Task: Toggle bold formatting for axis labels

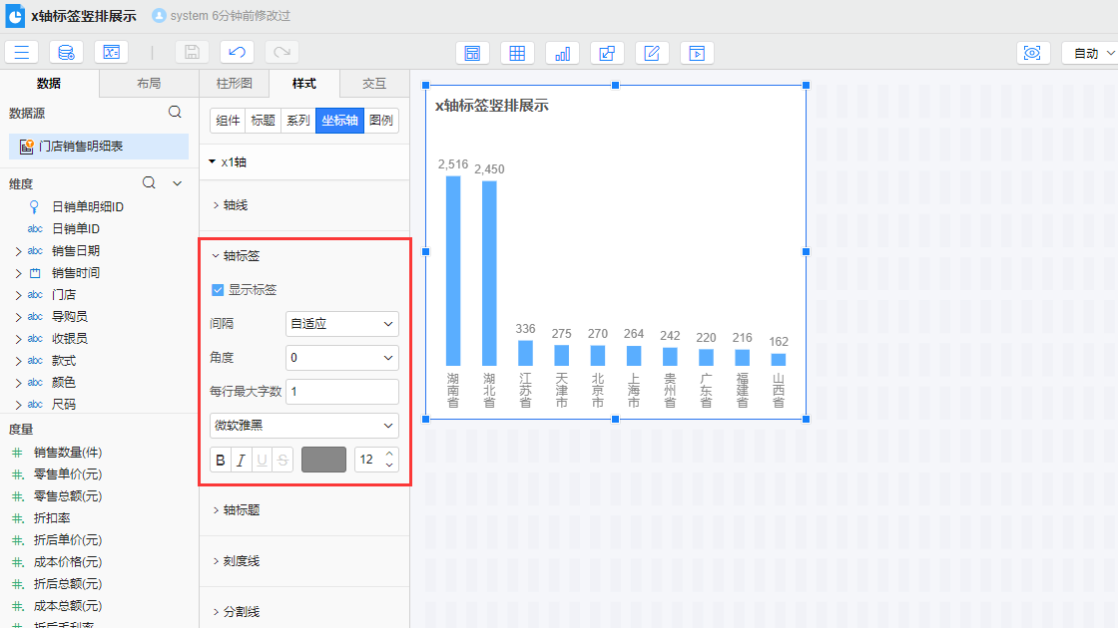Action: [220, 460]
